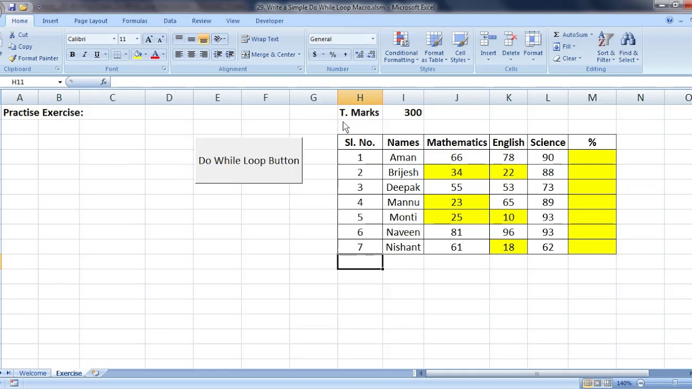
Task: Click the Top Align icon
Action: (179, 39)
